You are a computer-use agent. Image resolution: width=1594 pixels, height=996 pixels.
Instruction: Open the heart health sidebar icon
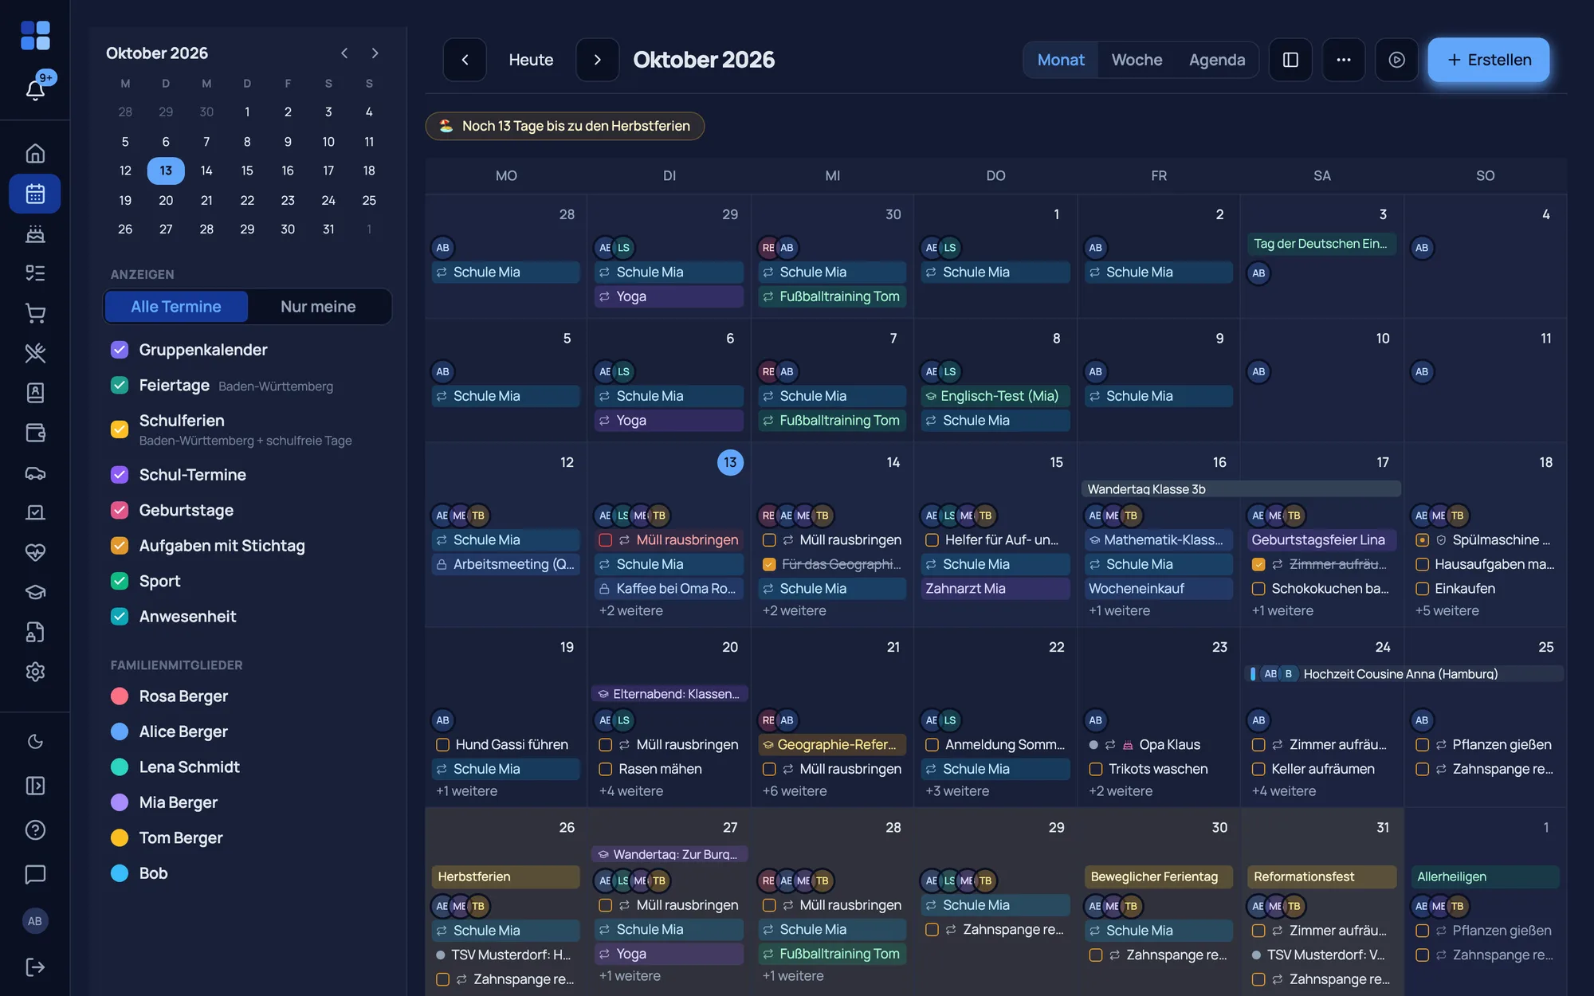35,552
